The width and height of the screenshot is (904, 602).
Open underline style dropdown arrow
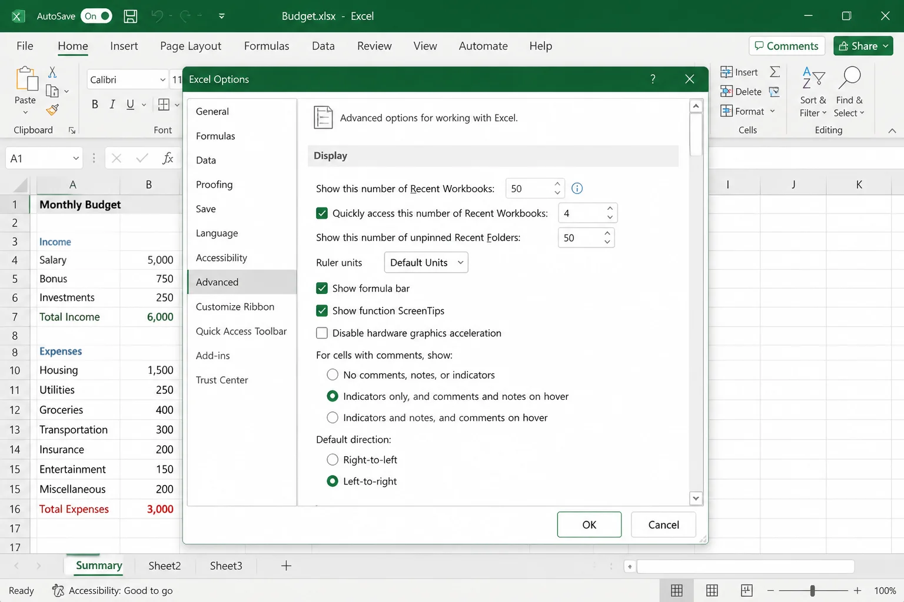pos(144,105)
